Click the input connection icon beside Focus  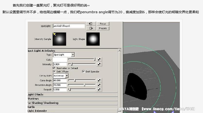coord(91,24)
